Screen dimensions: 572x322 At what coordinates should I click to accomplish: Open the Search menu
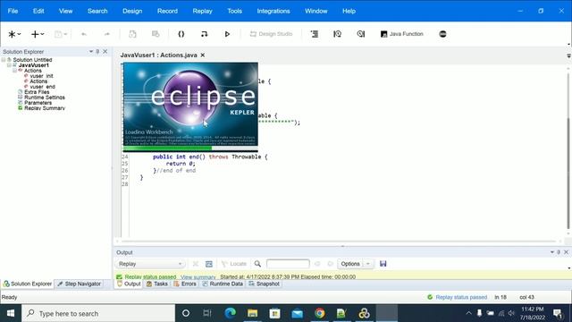97,11
